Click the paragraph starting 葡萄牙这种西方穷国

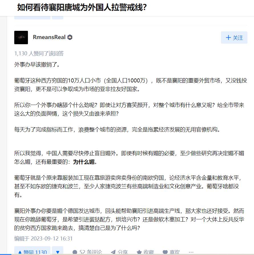pos(131,85)
